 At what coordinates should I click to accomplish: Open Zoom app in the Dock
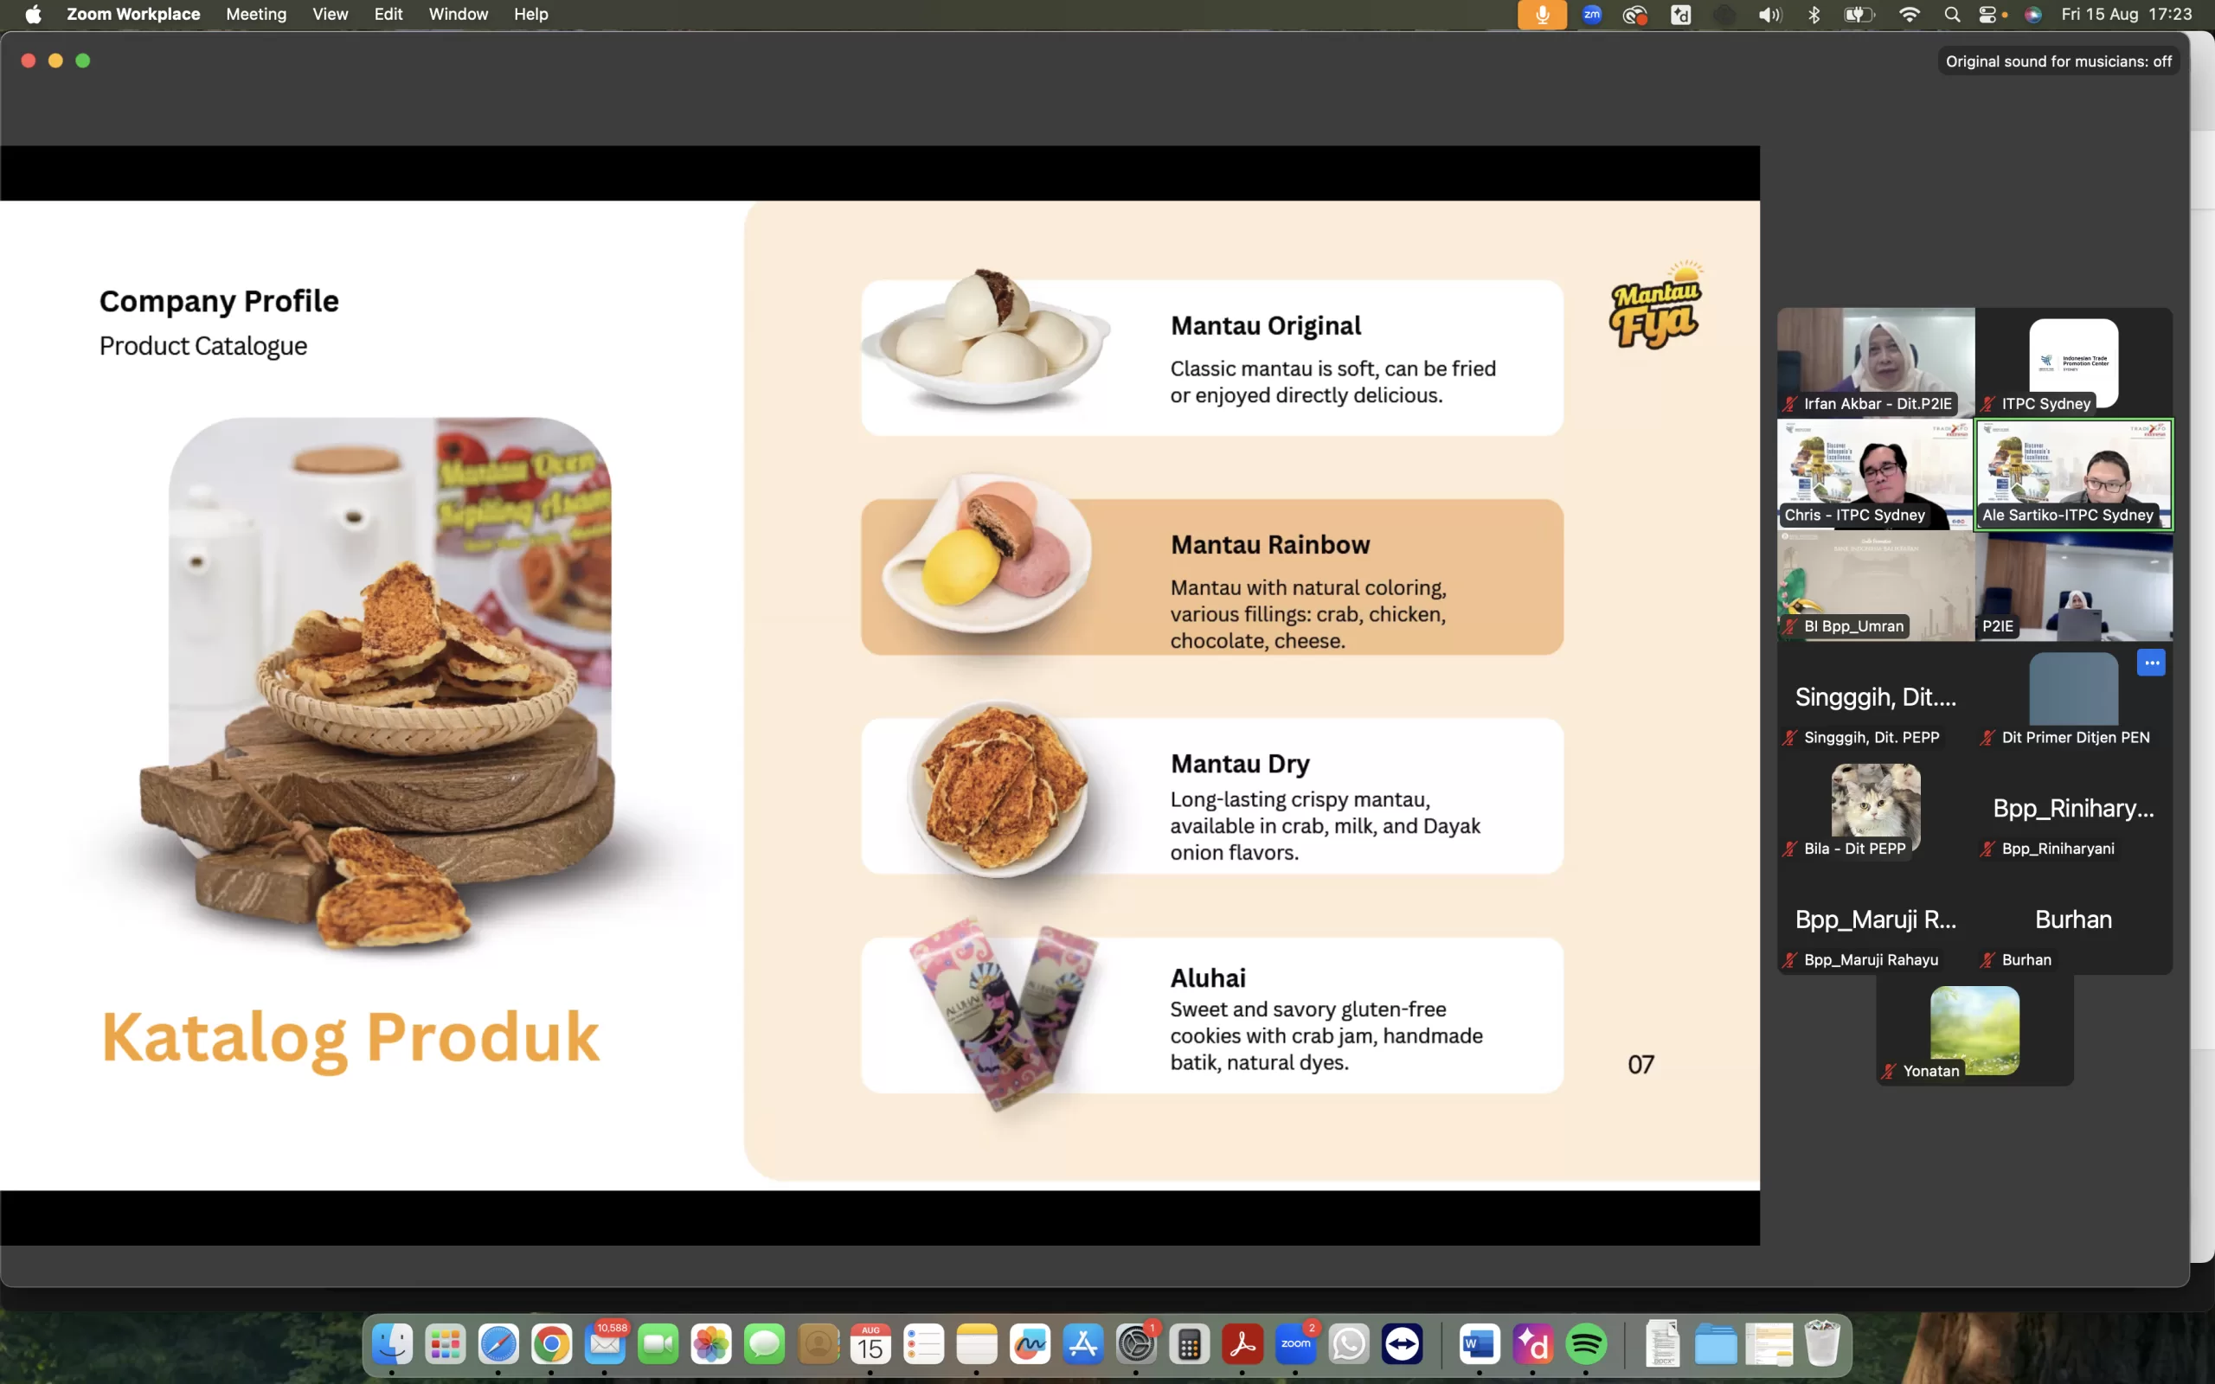tap(1295, 1343)
